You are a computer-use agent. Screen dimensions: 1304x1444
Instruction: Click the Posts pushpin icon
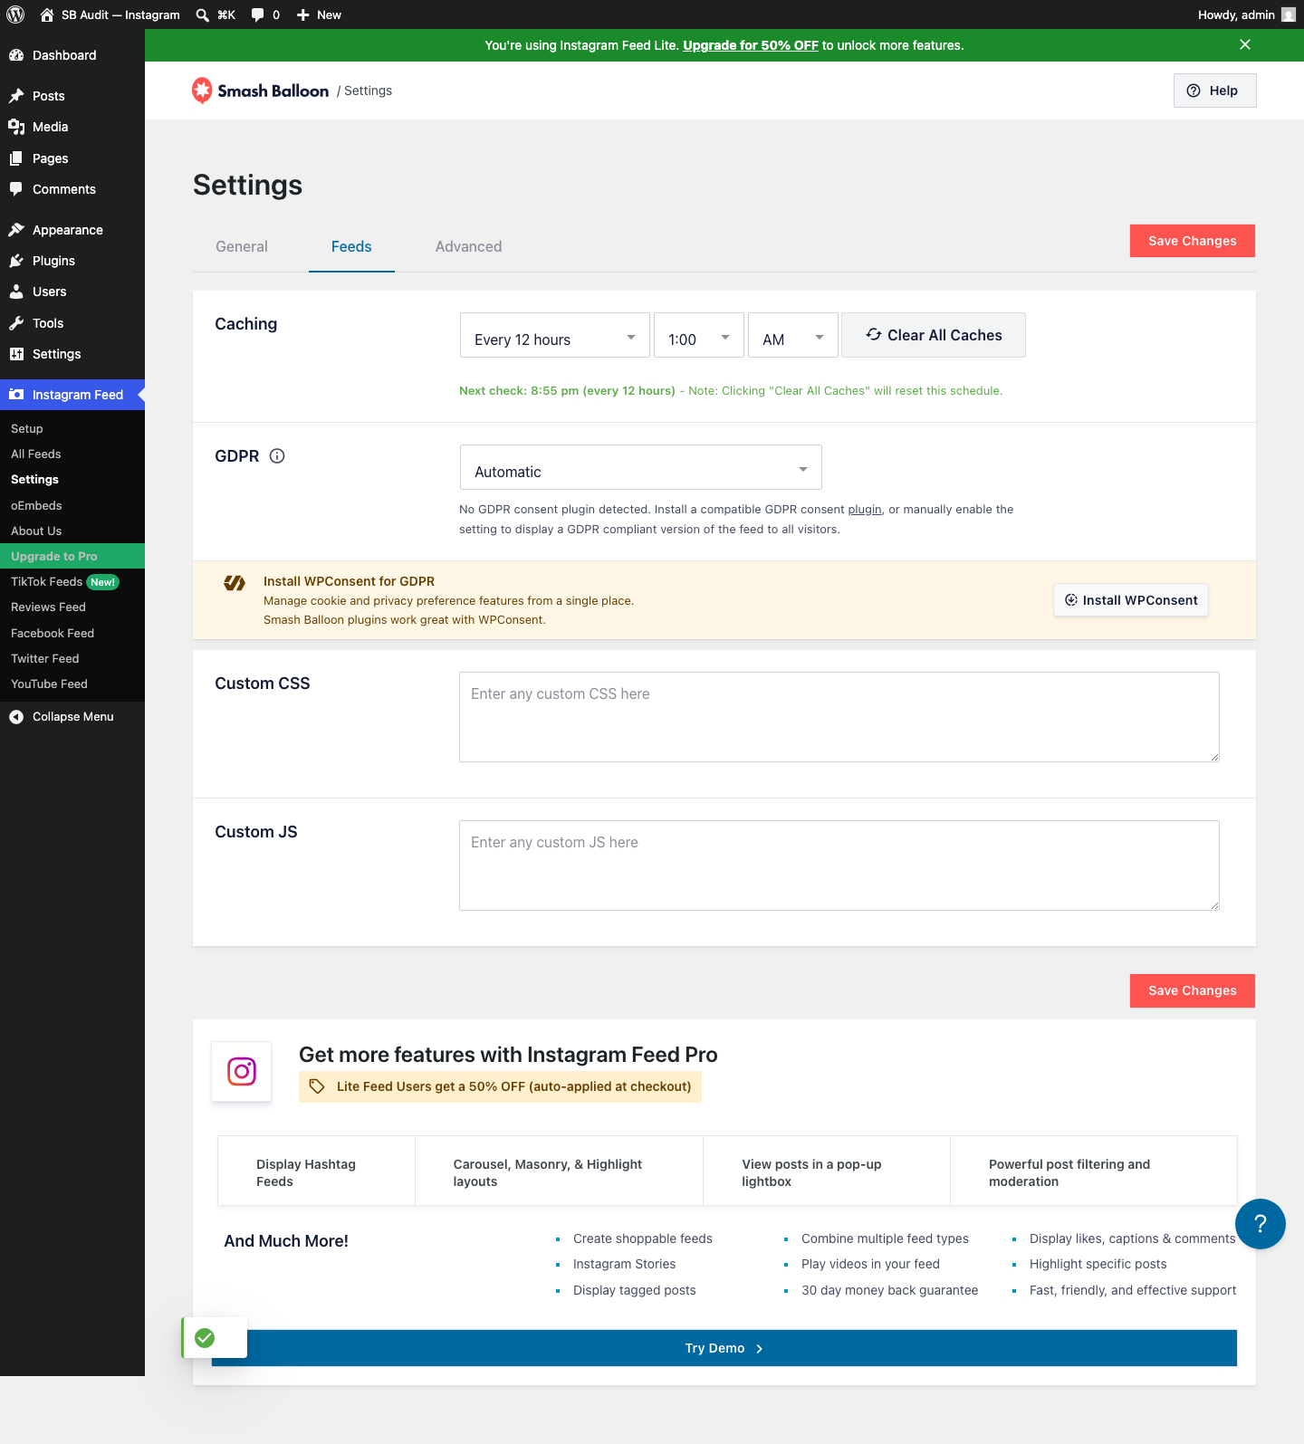point(16,96)
